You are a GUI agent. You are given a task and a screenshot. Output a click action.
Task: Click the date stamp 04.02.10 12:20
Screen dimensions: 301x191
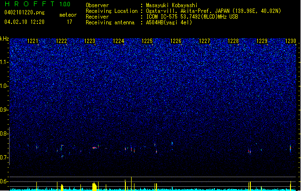[24, 22]
